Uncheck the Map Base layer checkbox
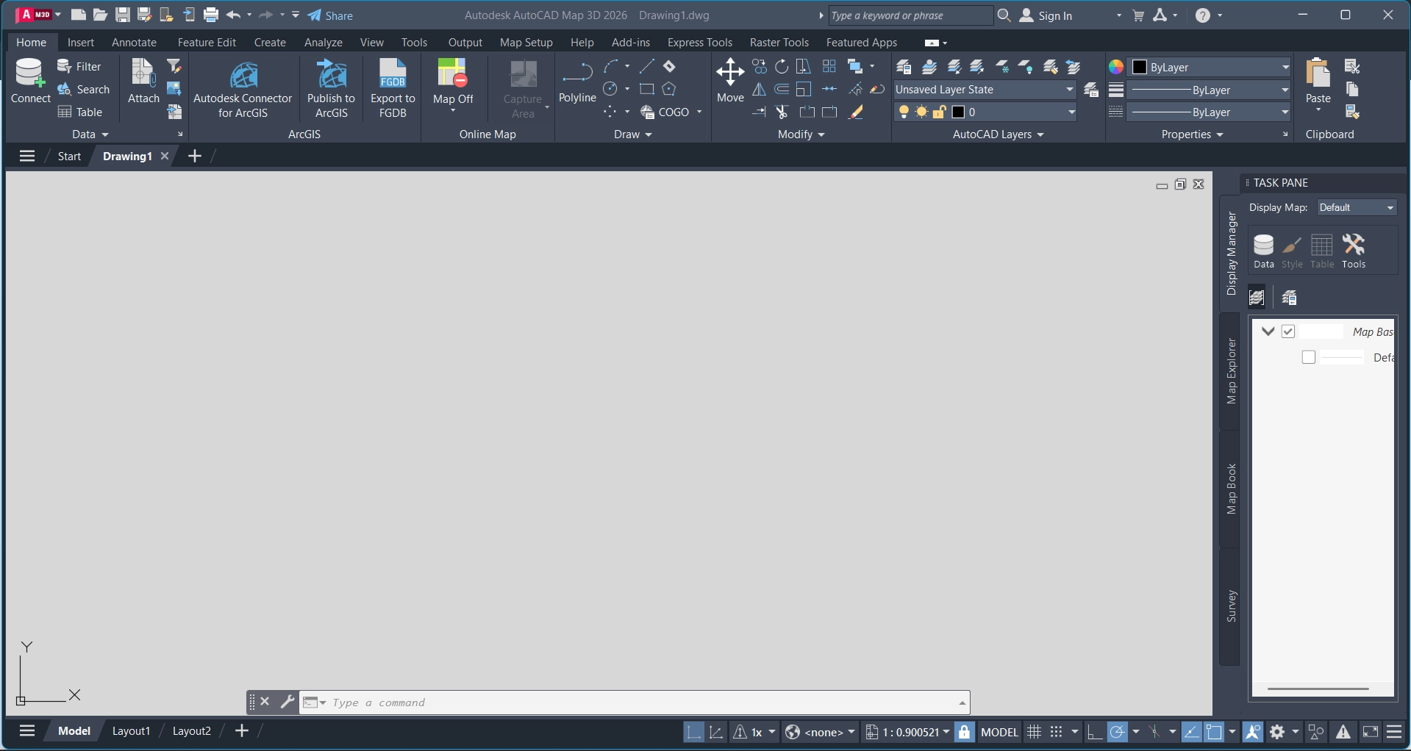 tap(1288, 331)
